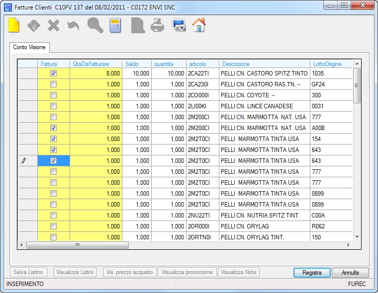Open search with the magnifying glass icon
378x293 pixels.
tap(95, 25)
